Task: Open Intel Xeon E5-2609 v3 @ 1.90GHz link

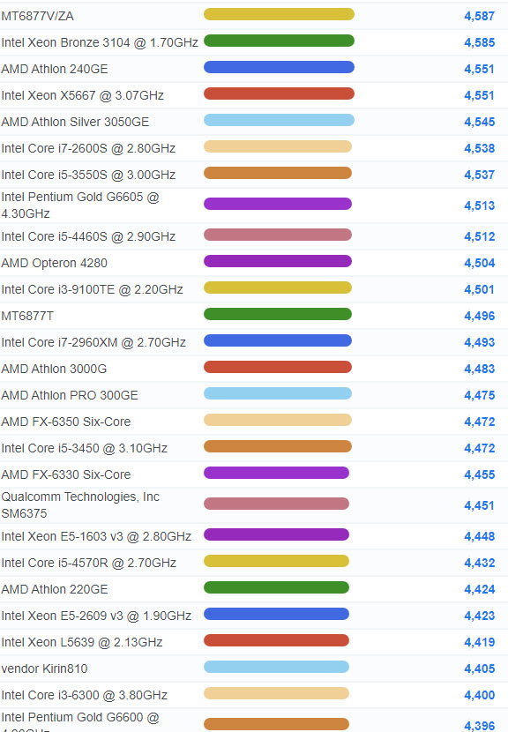Action: coord(96,616)
